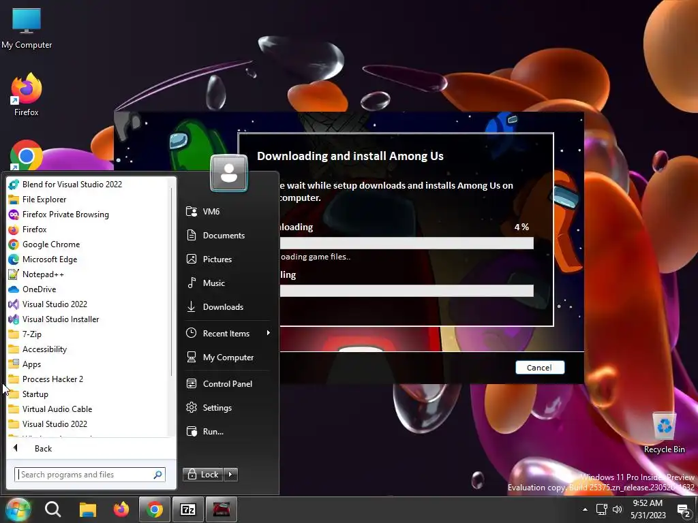Screen dimensions: 698x523
Task: Select the Chrome desktop shortcut
Action: tap(27, 156)
